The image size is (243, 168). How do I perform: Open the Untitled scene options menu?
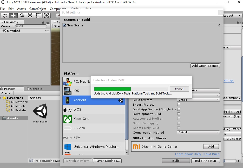point(47,31)
